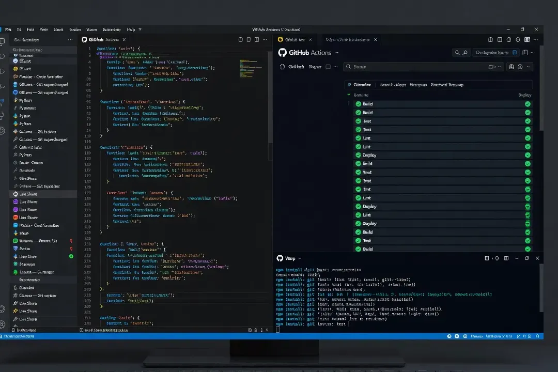Select the Overview tab with the shield icon
This screenshot has height=372, width=558.
359,85
